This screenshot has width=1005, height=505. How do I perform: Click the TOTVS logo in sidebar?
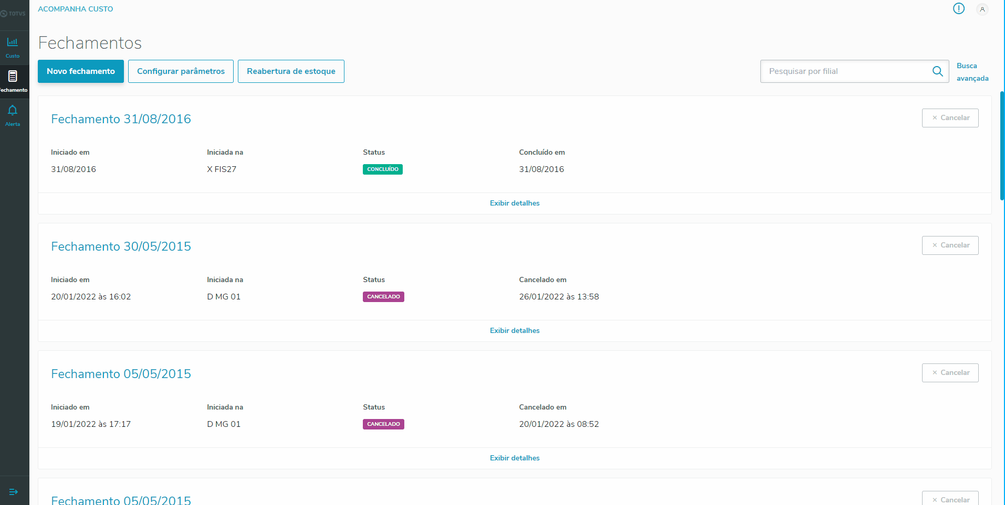(x=14, y=14)
